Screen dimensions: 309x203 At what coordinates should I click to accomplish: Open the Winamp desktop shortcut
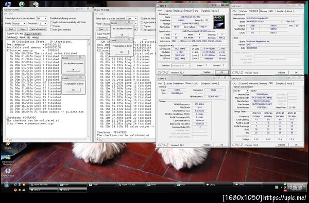[8, 145]
